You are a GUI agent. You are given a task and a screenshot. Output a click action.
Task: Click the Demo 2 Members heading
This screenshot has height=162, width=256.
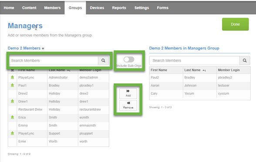[24, 48]
